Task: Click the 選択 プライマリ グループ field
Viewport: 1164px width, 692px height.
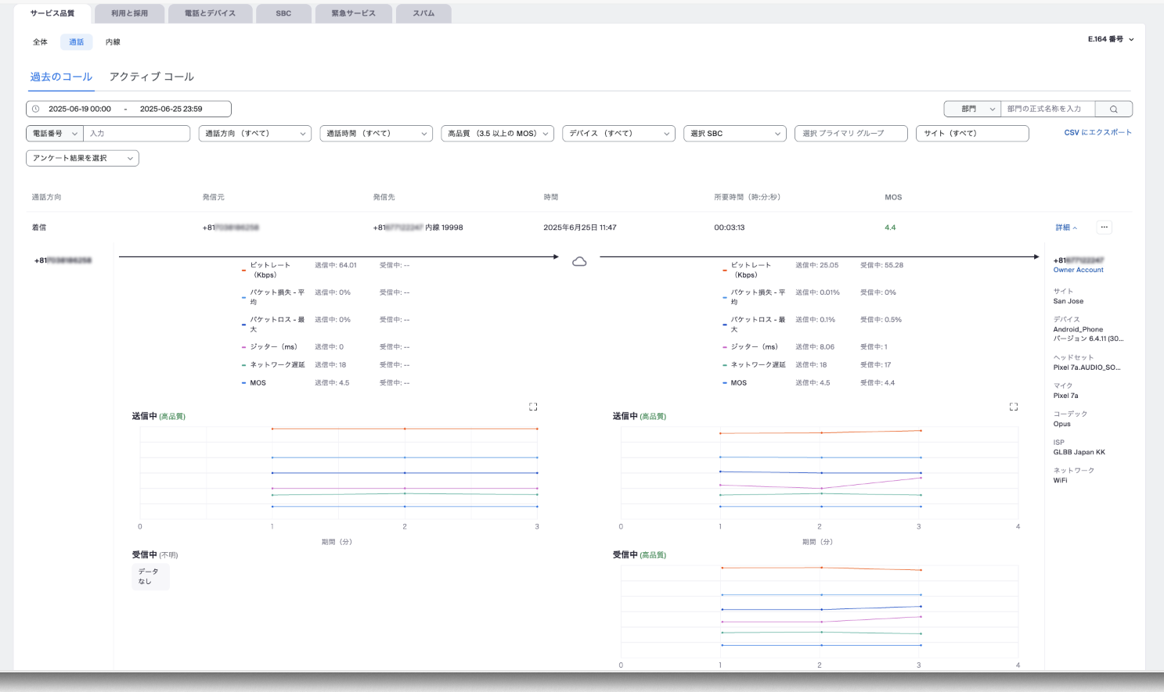Action: (x=851, y=134)
